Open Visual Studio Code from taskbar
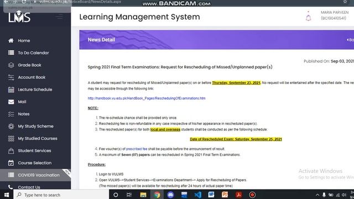This screenshot has width=354, height=199. (x=198, y=195)
